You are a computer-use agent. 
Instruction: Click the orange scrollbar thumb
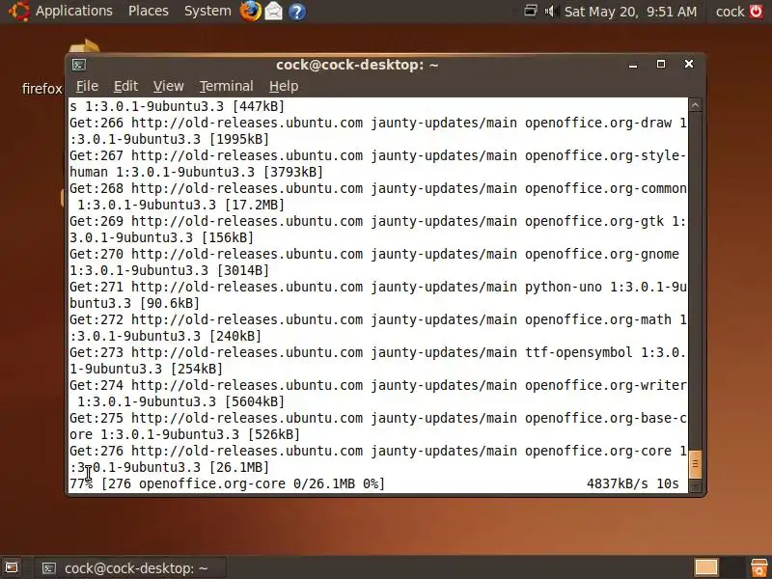coord(695,464)
